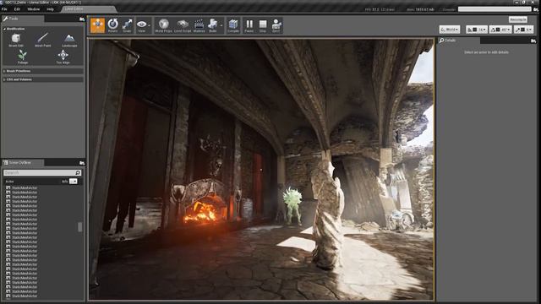Open the Info column dropdown in outliner
This screenshot has height=304, width=541.
pyautogui.click(x=74, y=182)
